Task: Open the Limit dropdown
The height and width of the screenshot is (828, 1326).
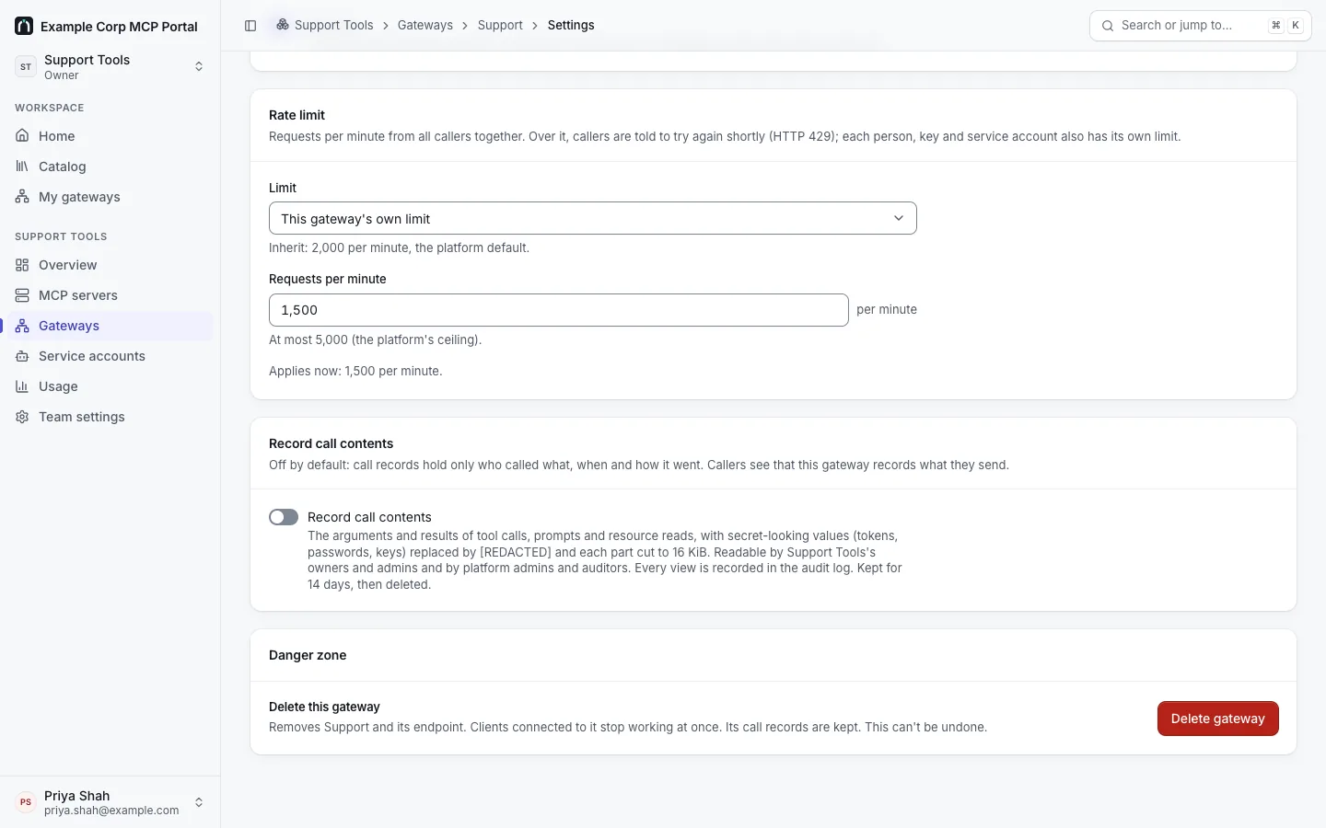Action: 593,218
